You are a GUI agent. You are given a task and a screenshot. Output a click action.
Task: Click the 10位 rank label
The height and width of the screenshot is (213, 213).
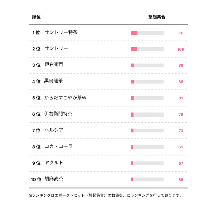pos(36,180)
